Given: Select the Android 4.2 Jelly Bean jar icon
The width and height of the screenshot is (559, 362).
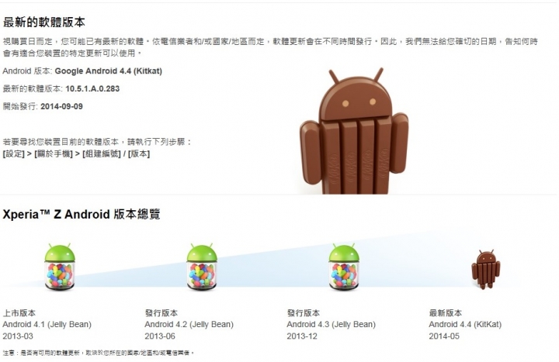Looking at the screenshot, I should 202,266.
